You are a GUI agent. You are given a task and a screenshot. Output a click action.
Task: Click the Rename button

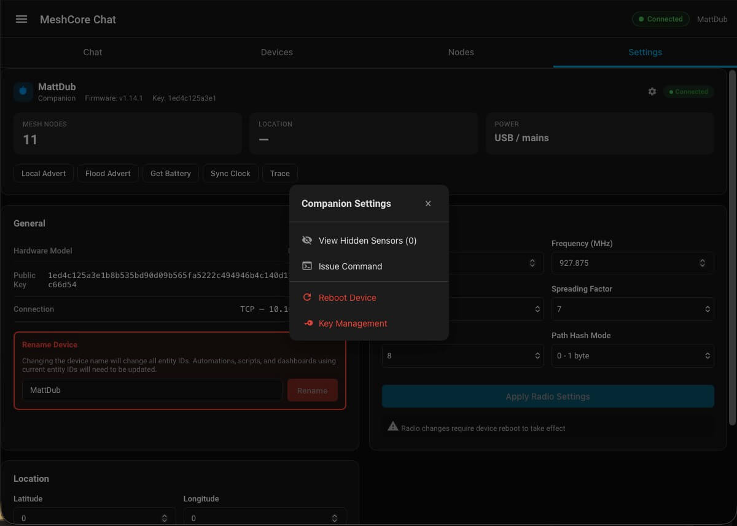[313, 390]
